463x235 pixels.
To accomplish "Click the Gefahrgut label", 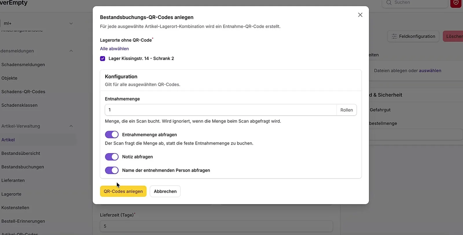I will 380,110.
